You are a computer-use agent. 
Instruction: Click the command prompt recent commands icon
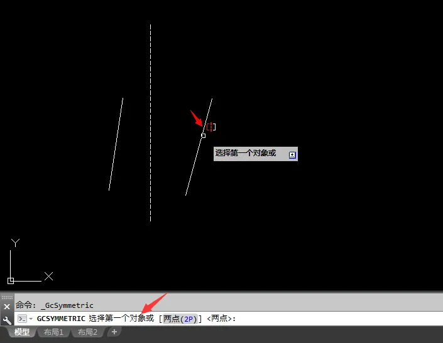(x=22, y=319)
